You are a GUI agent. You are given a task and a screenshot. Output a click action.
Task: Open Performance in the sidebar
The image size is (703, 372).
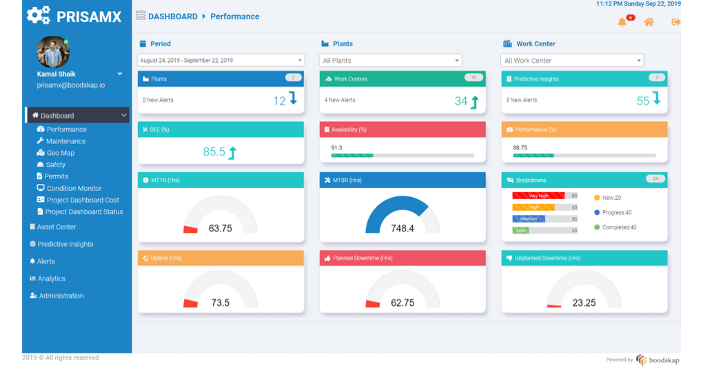coord(66,129)
